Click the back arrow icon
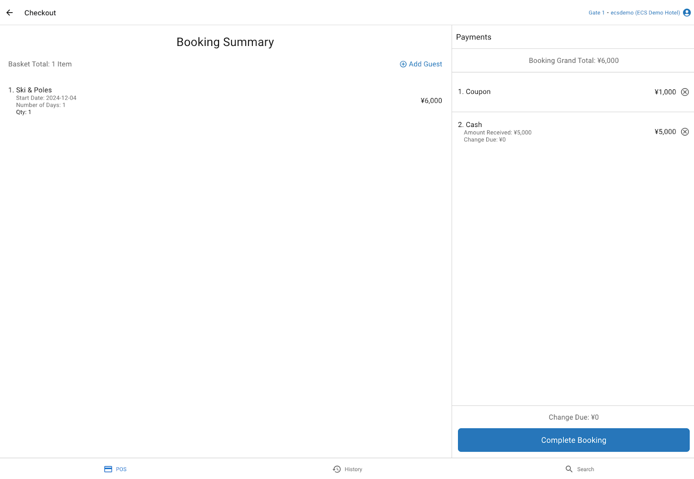Screen dimensions: 694x479 tap(10, 13)
